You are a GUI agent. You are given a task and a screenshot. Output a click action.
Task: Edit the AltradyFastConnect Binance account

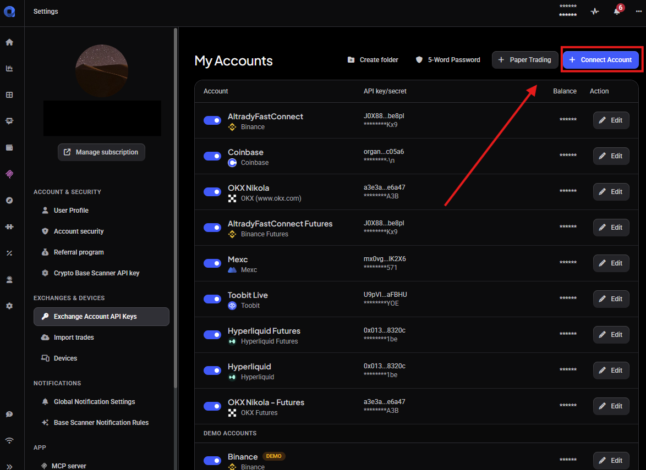coord(611,120)
